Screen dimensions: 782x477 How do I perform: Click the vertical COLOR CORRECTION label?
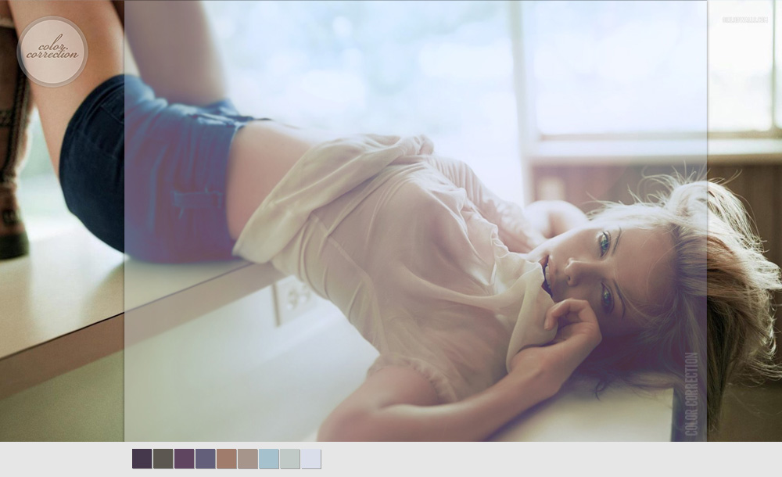click(x=691, y=394)
